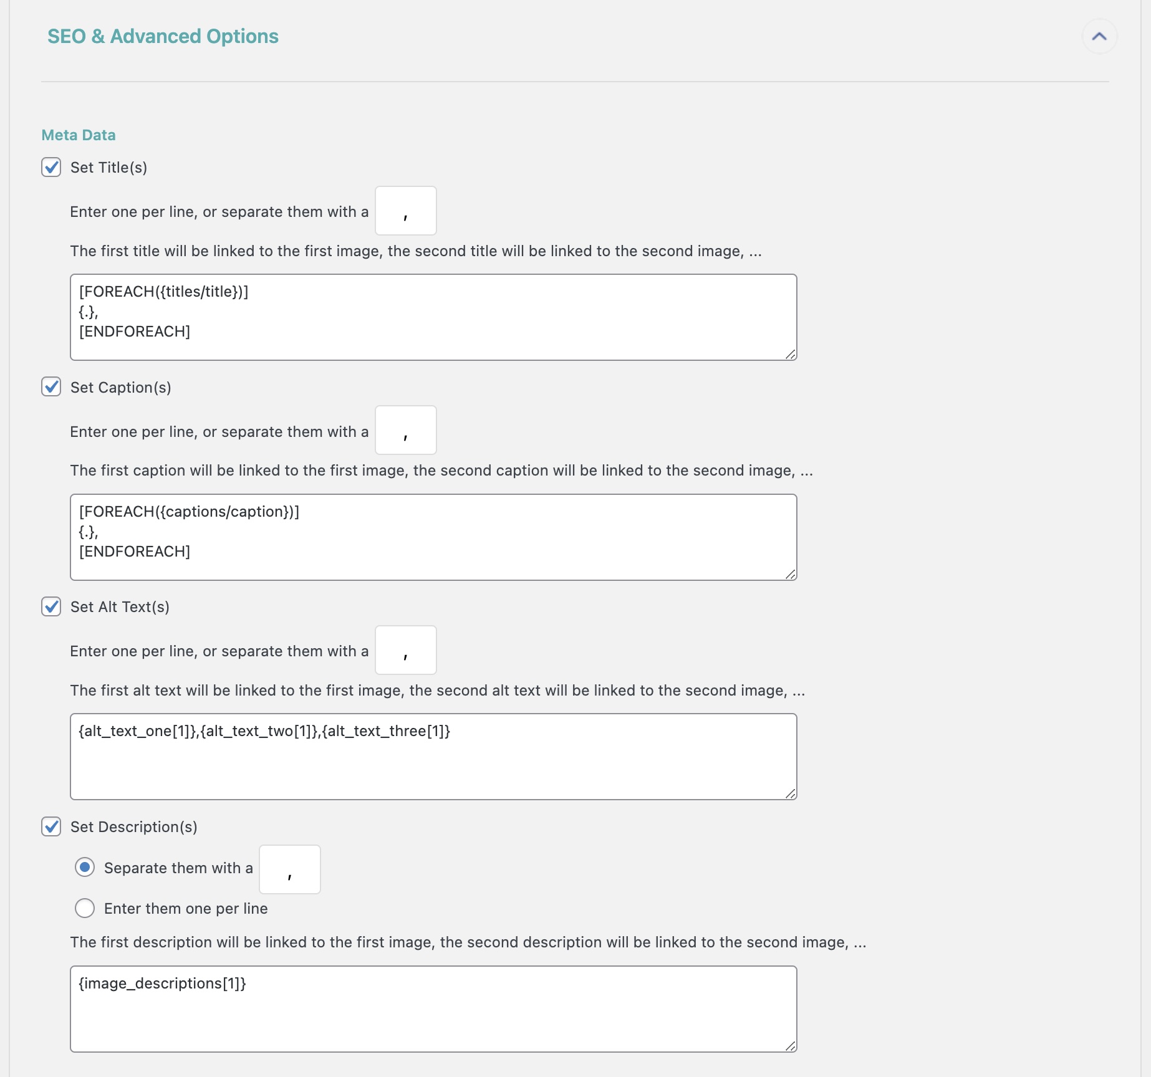Click the title separator input field
1151x1077 pixels.
tap(405, 211)
